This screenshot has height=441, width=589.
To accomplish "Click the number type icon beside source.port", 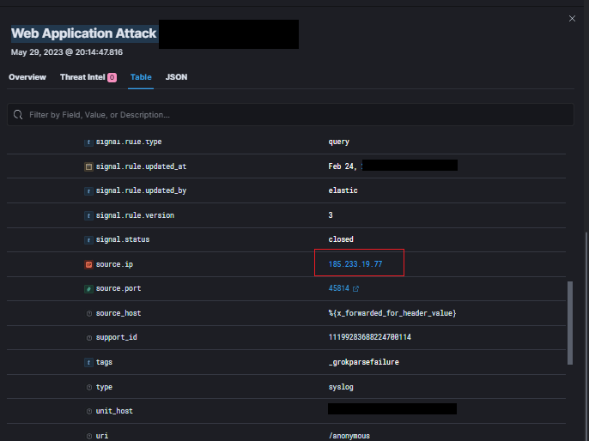I will point(88,288).
